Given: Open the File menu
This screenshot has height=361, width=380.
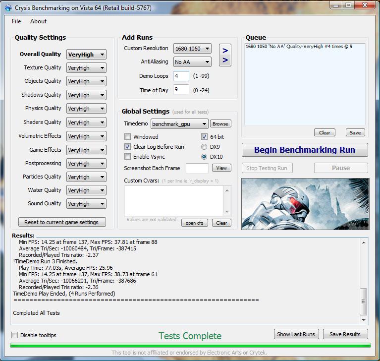Looking at the screenshot, I should (x=16, y=21).
